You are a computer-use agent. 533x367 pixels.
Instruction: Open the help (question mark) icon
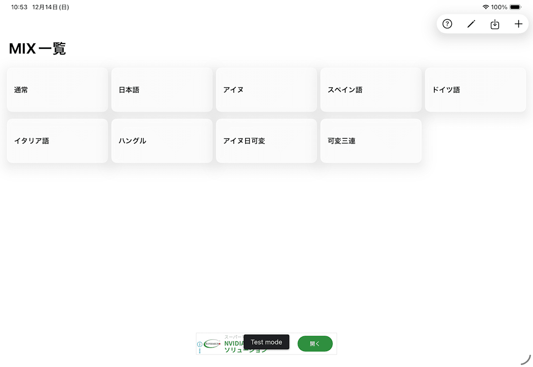point(447,24)
